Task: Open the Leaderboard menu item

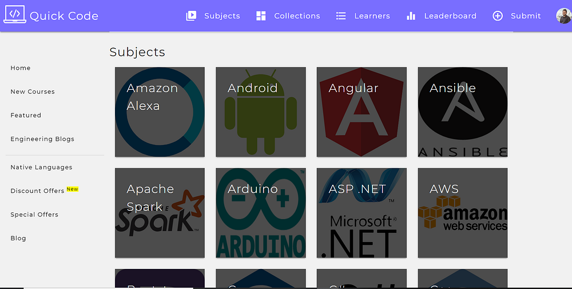Action: [x=450, y=15]
